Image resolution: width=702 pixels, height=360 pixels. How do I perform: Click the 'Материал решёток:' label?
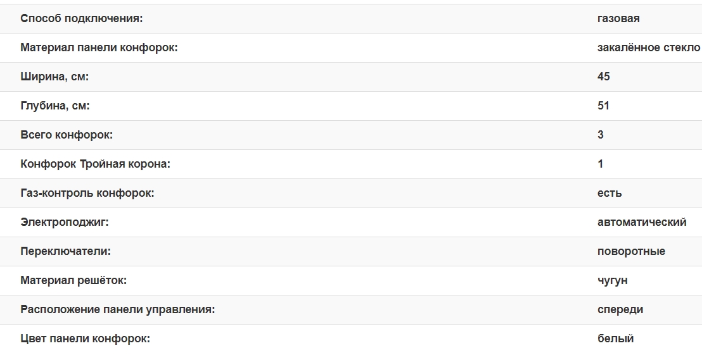[x=73, y=280]
